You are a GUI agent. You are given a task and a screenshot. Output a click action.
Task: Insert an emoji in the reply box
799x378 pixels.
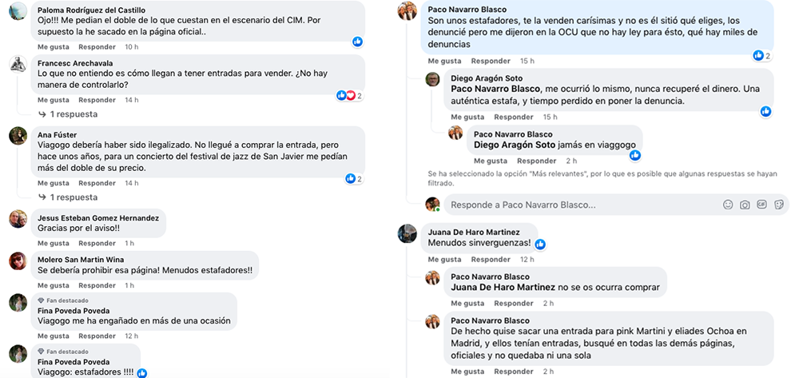(x=728, y=205)
